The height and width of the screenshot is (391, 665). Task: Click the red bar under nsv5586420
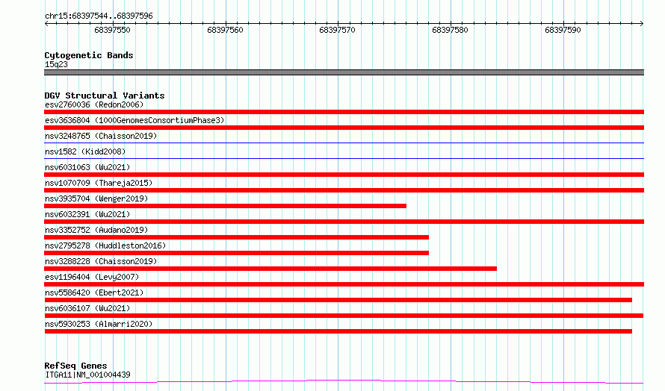coord(338,300)
